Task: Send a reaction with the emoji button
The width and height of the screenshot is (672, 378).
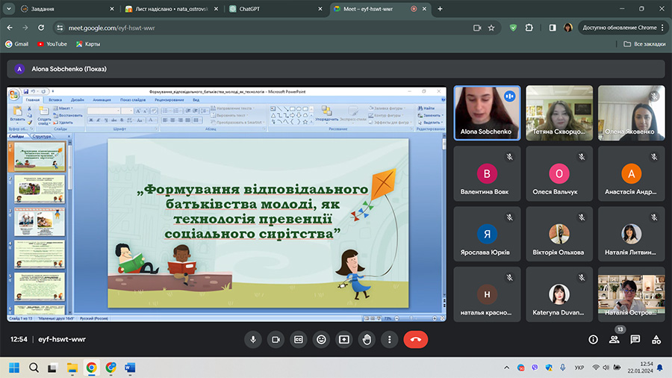Action: [x=321, y=339]
